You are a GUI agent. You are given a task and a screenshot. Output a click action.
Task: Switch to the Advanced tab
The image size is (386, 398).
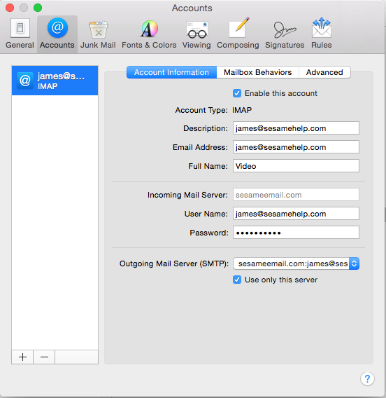coord(324,72)
